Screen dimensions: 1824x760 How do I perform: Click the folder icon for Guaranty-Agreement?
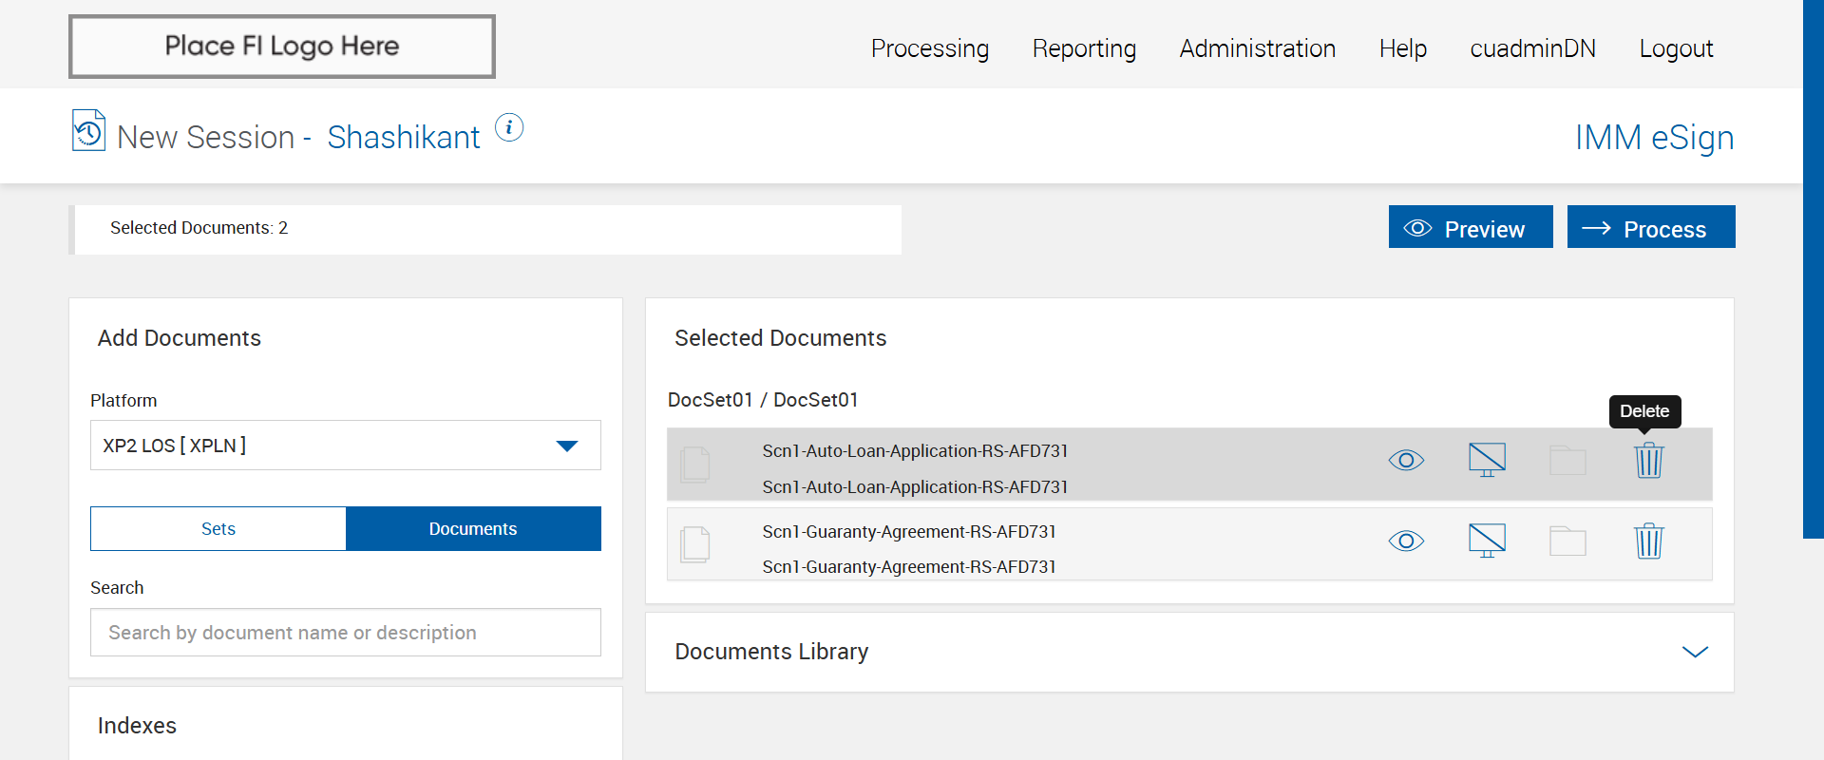coord(1567,541)
